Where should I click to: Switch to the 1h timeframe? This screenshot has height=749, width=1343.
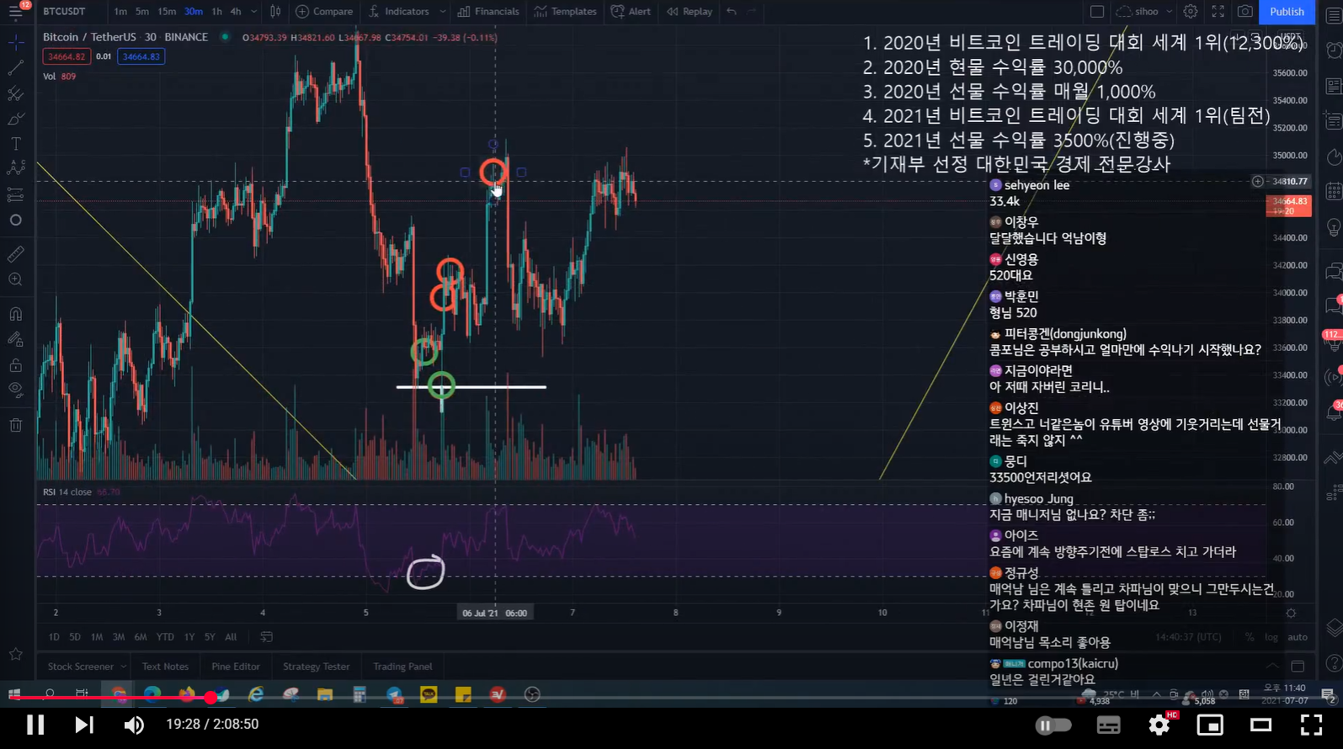(217, 12)
